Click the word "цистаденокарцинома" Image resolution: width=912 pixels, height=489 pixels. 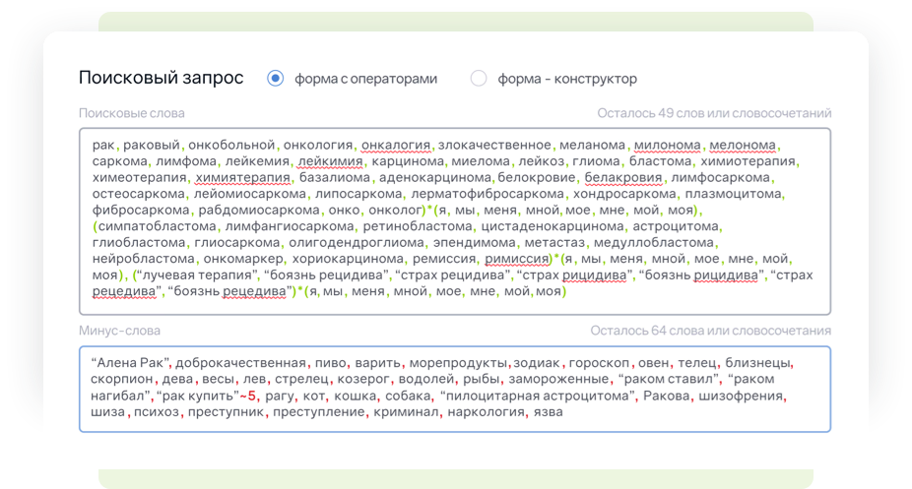(553, 226)
